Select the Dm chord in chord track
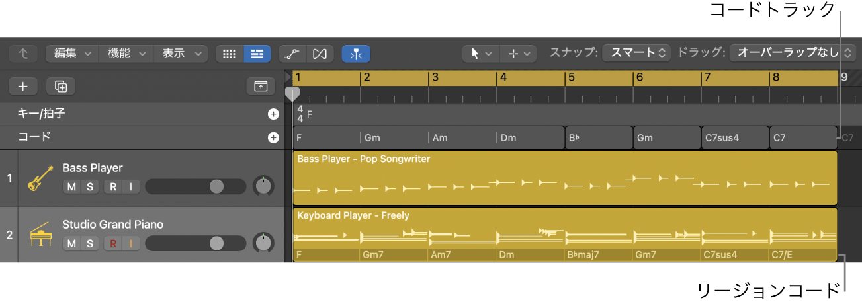The width and height of the screenshot is (862, 306). coord(531,138)
